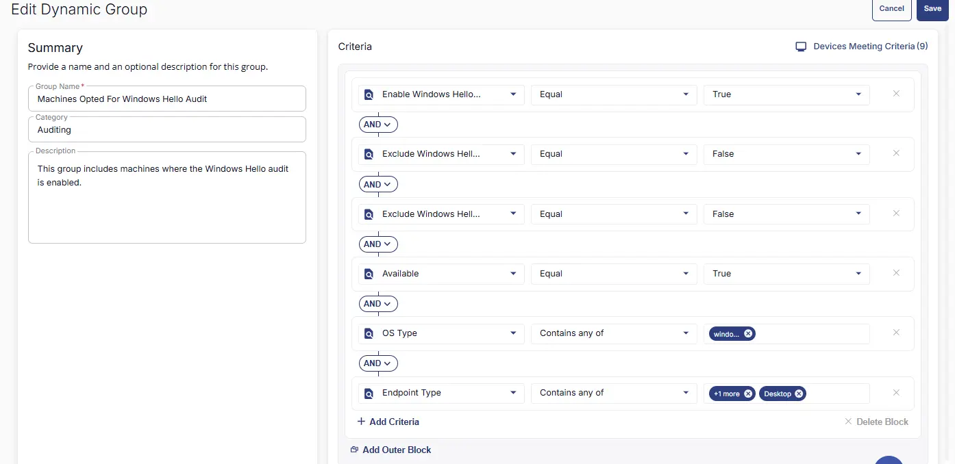Click into the Group Name field
955x464 pixels.
pos(166,99)
